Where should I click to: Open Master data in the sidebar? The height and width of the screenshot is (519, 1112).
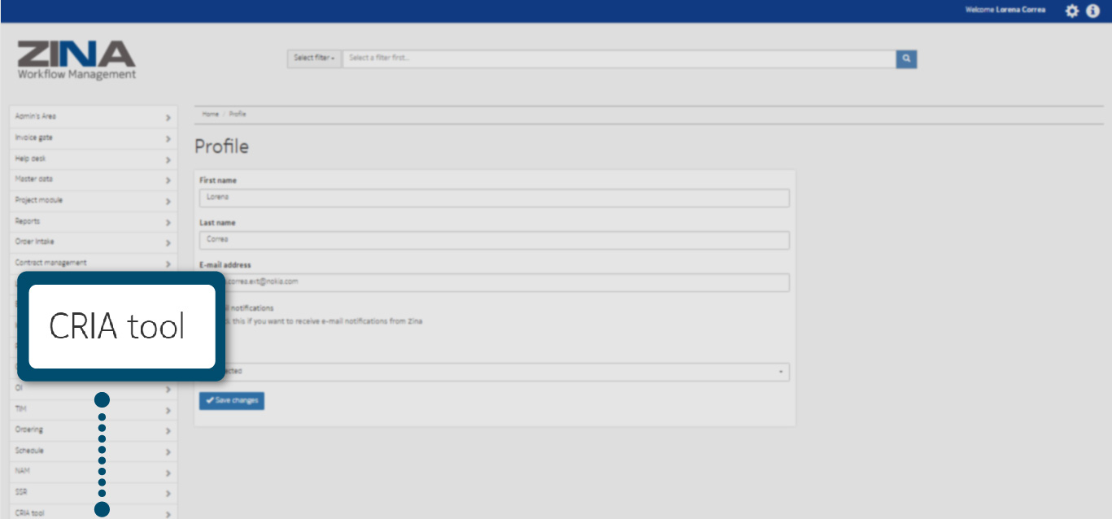[x=34, y=179]
